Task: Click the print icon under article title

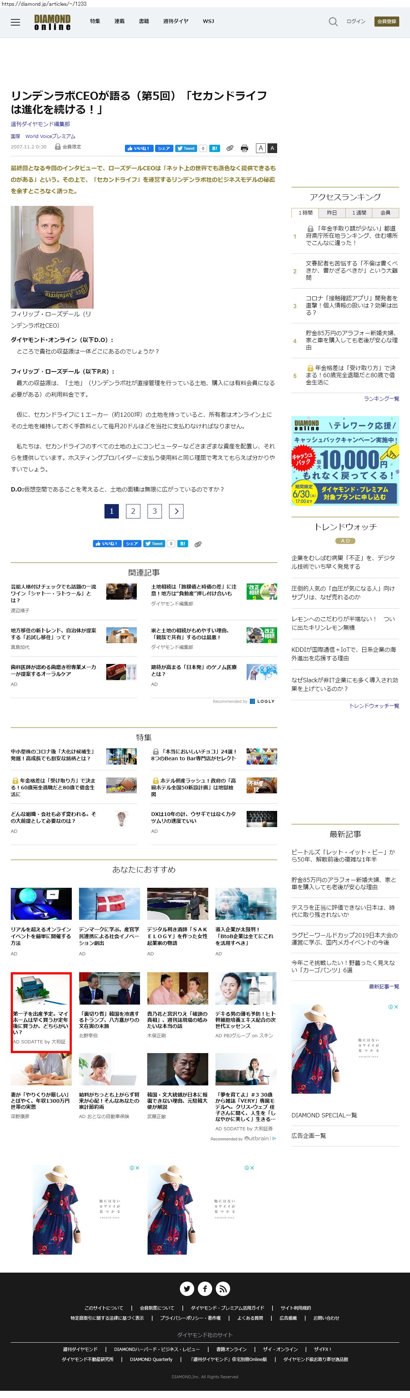Action: pos(244,148)
